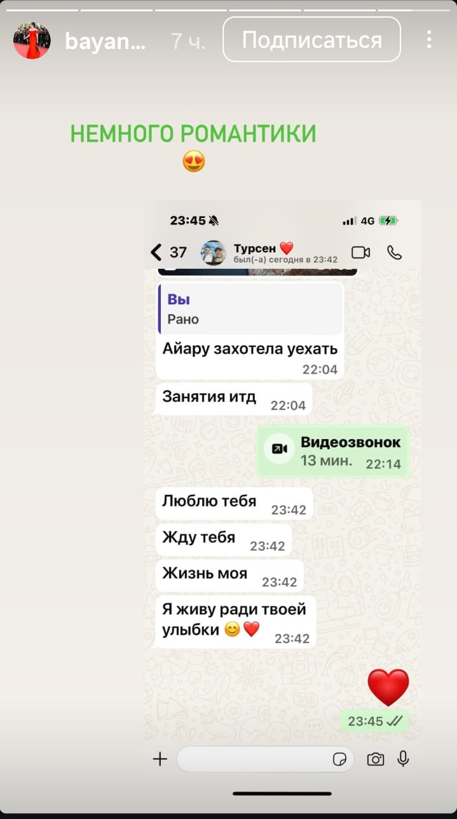Image resolution: width=457 pixels, height=819 pixels.
Task: Start a video call with Турсен
Action: [360, 252]
